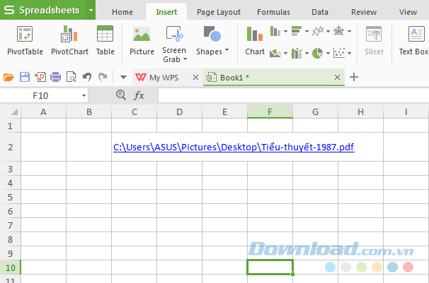The image size is (429, 283).
Task: Export to PDF icon
Action: (x=40, y=77)
